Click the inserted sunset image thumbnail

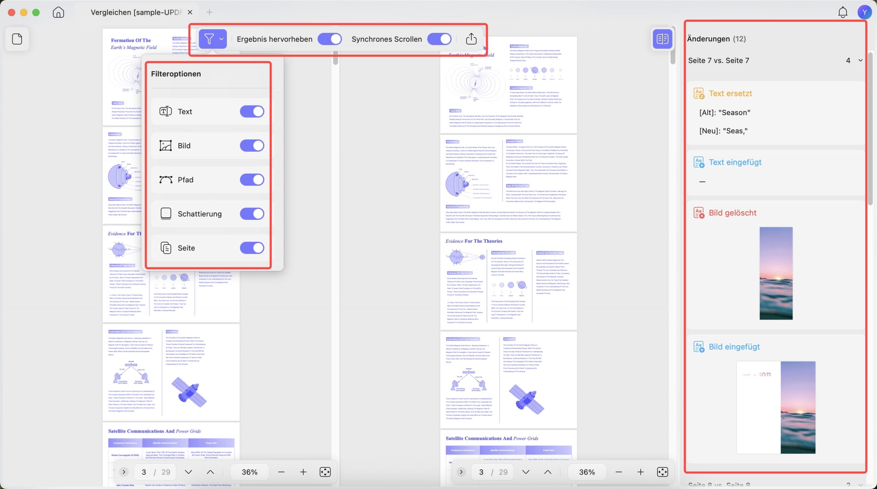tap(776, 407)
